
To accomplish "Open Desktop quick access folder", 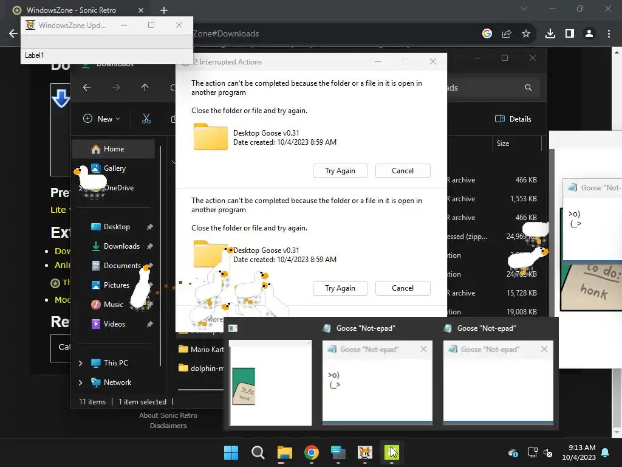I will coord(116,227).
